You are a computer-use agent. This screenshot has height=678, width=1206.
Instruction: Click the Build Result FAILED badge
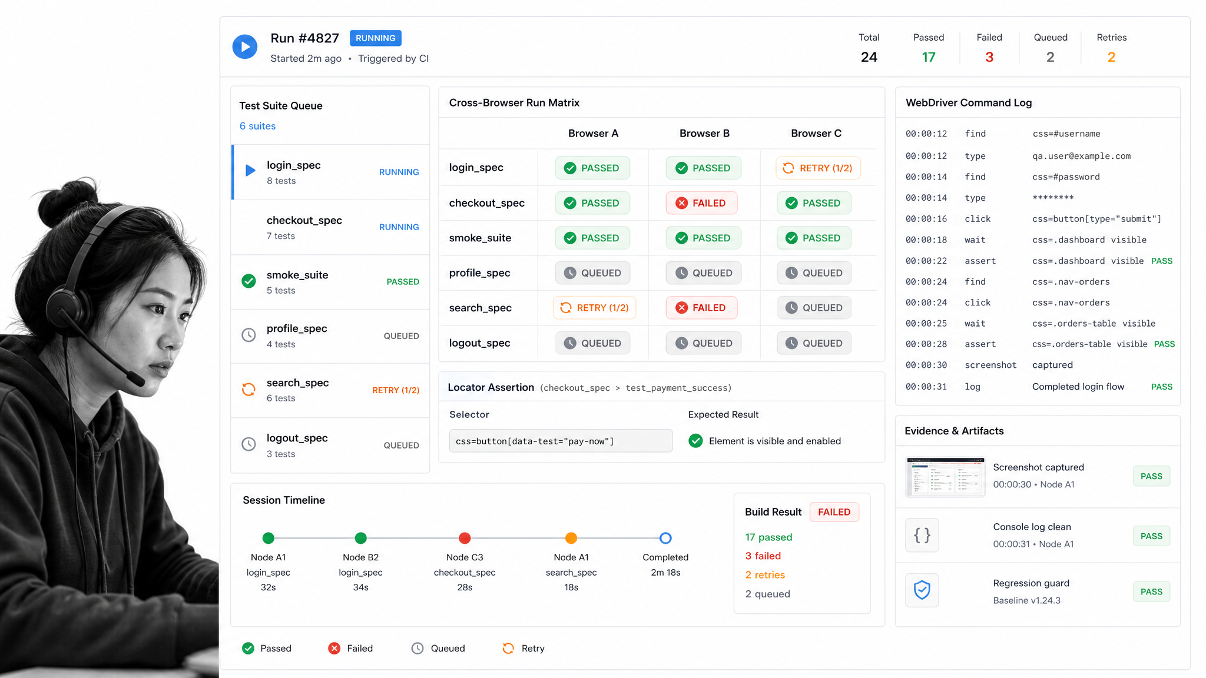click(x=834, y=512)
